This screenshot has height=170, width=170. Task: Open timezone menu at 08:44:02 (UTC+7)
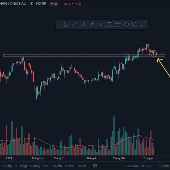pyautogui.click(x=139, y=166)
